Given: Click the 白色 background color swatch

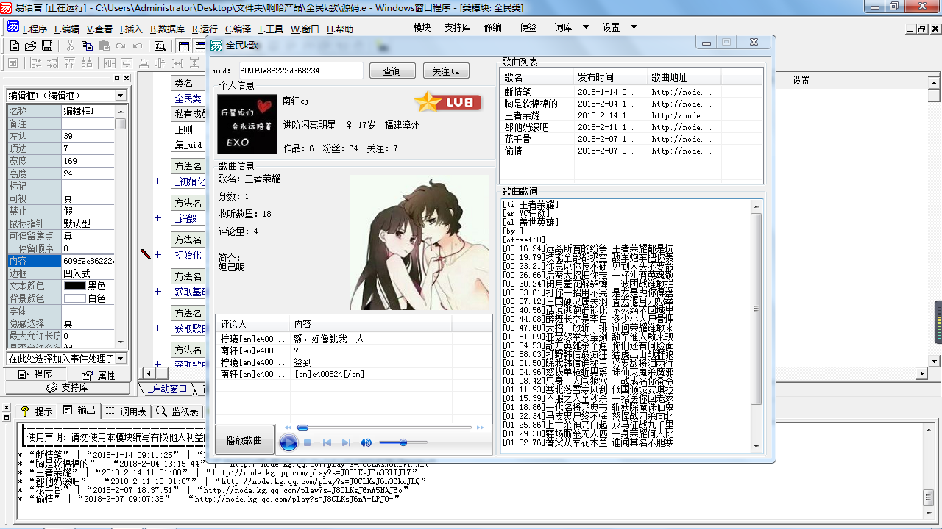Looking at the screenshot, I should point(75,298).
